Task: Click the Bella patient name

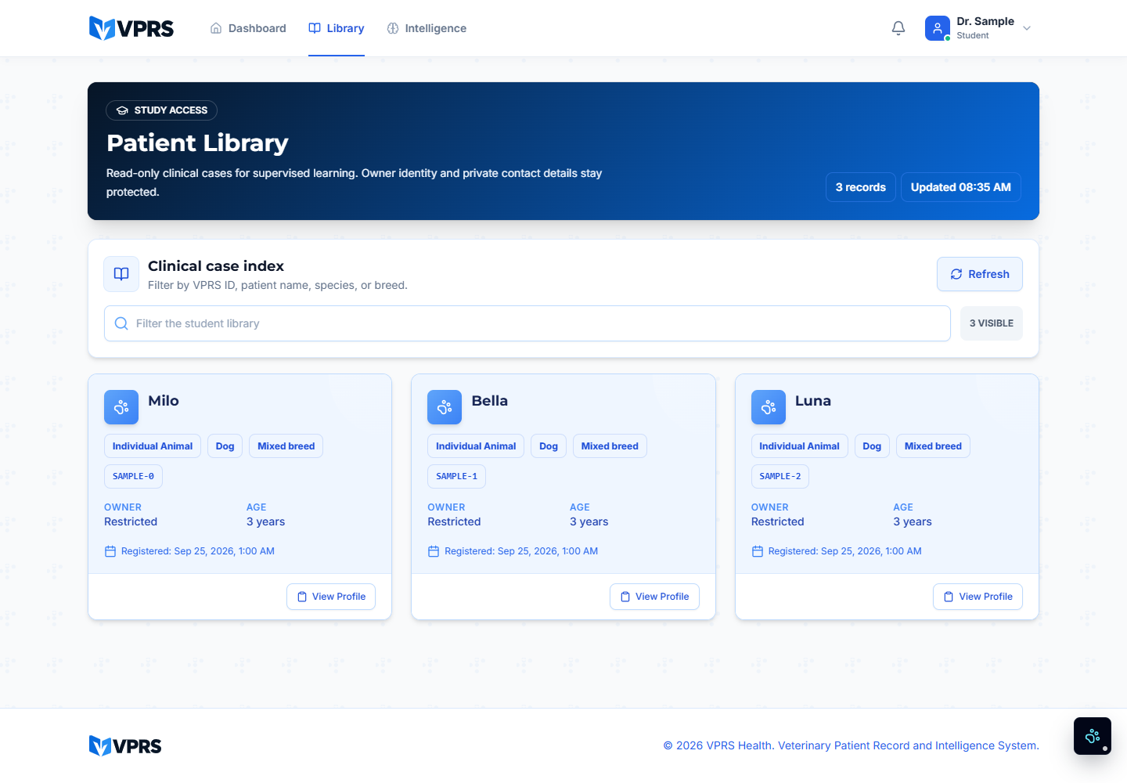Action: (x=490, y=401)
